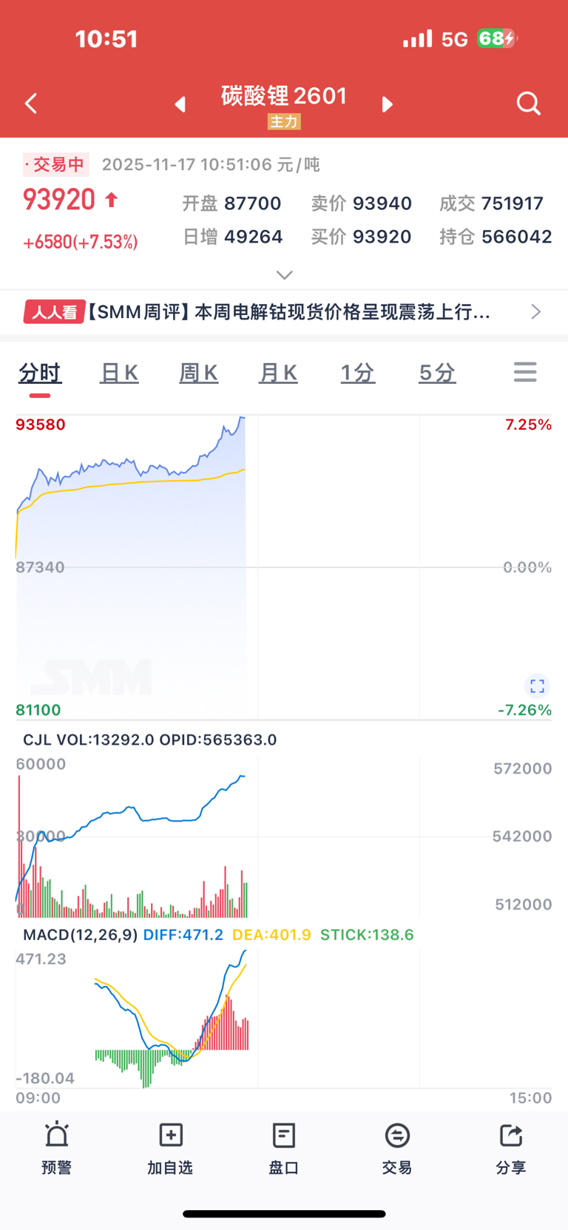This screenshot has height=1230, width=568.
Task: Show the 5分 minute chart
Action: [x=437, y=373]
